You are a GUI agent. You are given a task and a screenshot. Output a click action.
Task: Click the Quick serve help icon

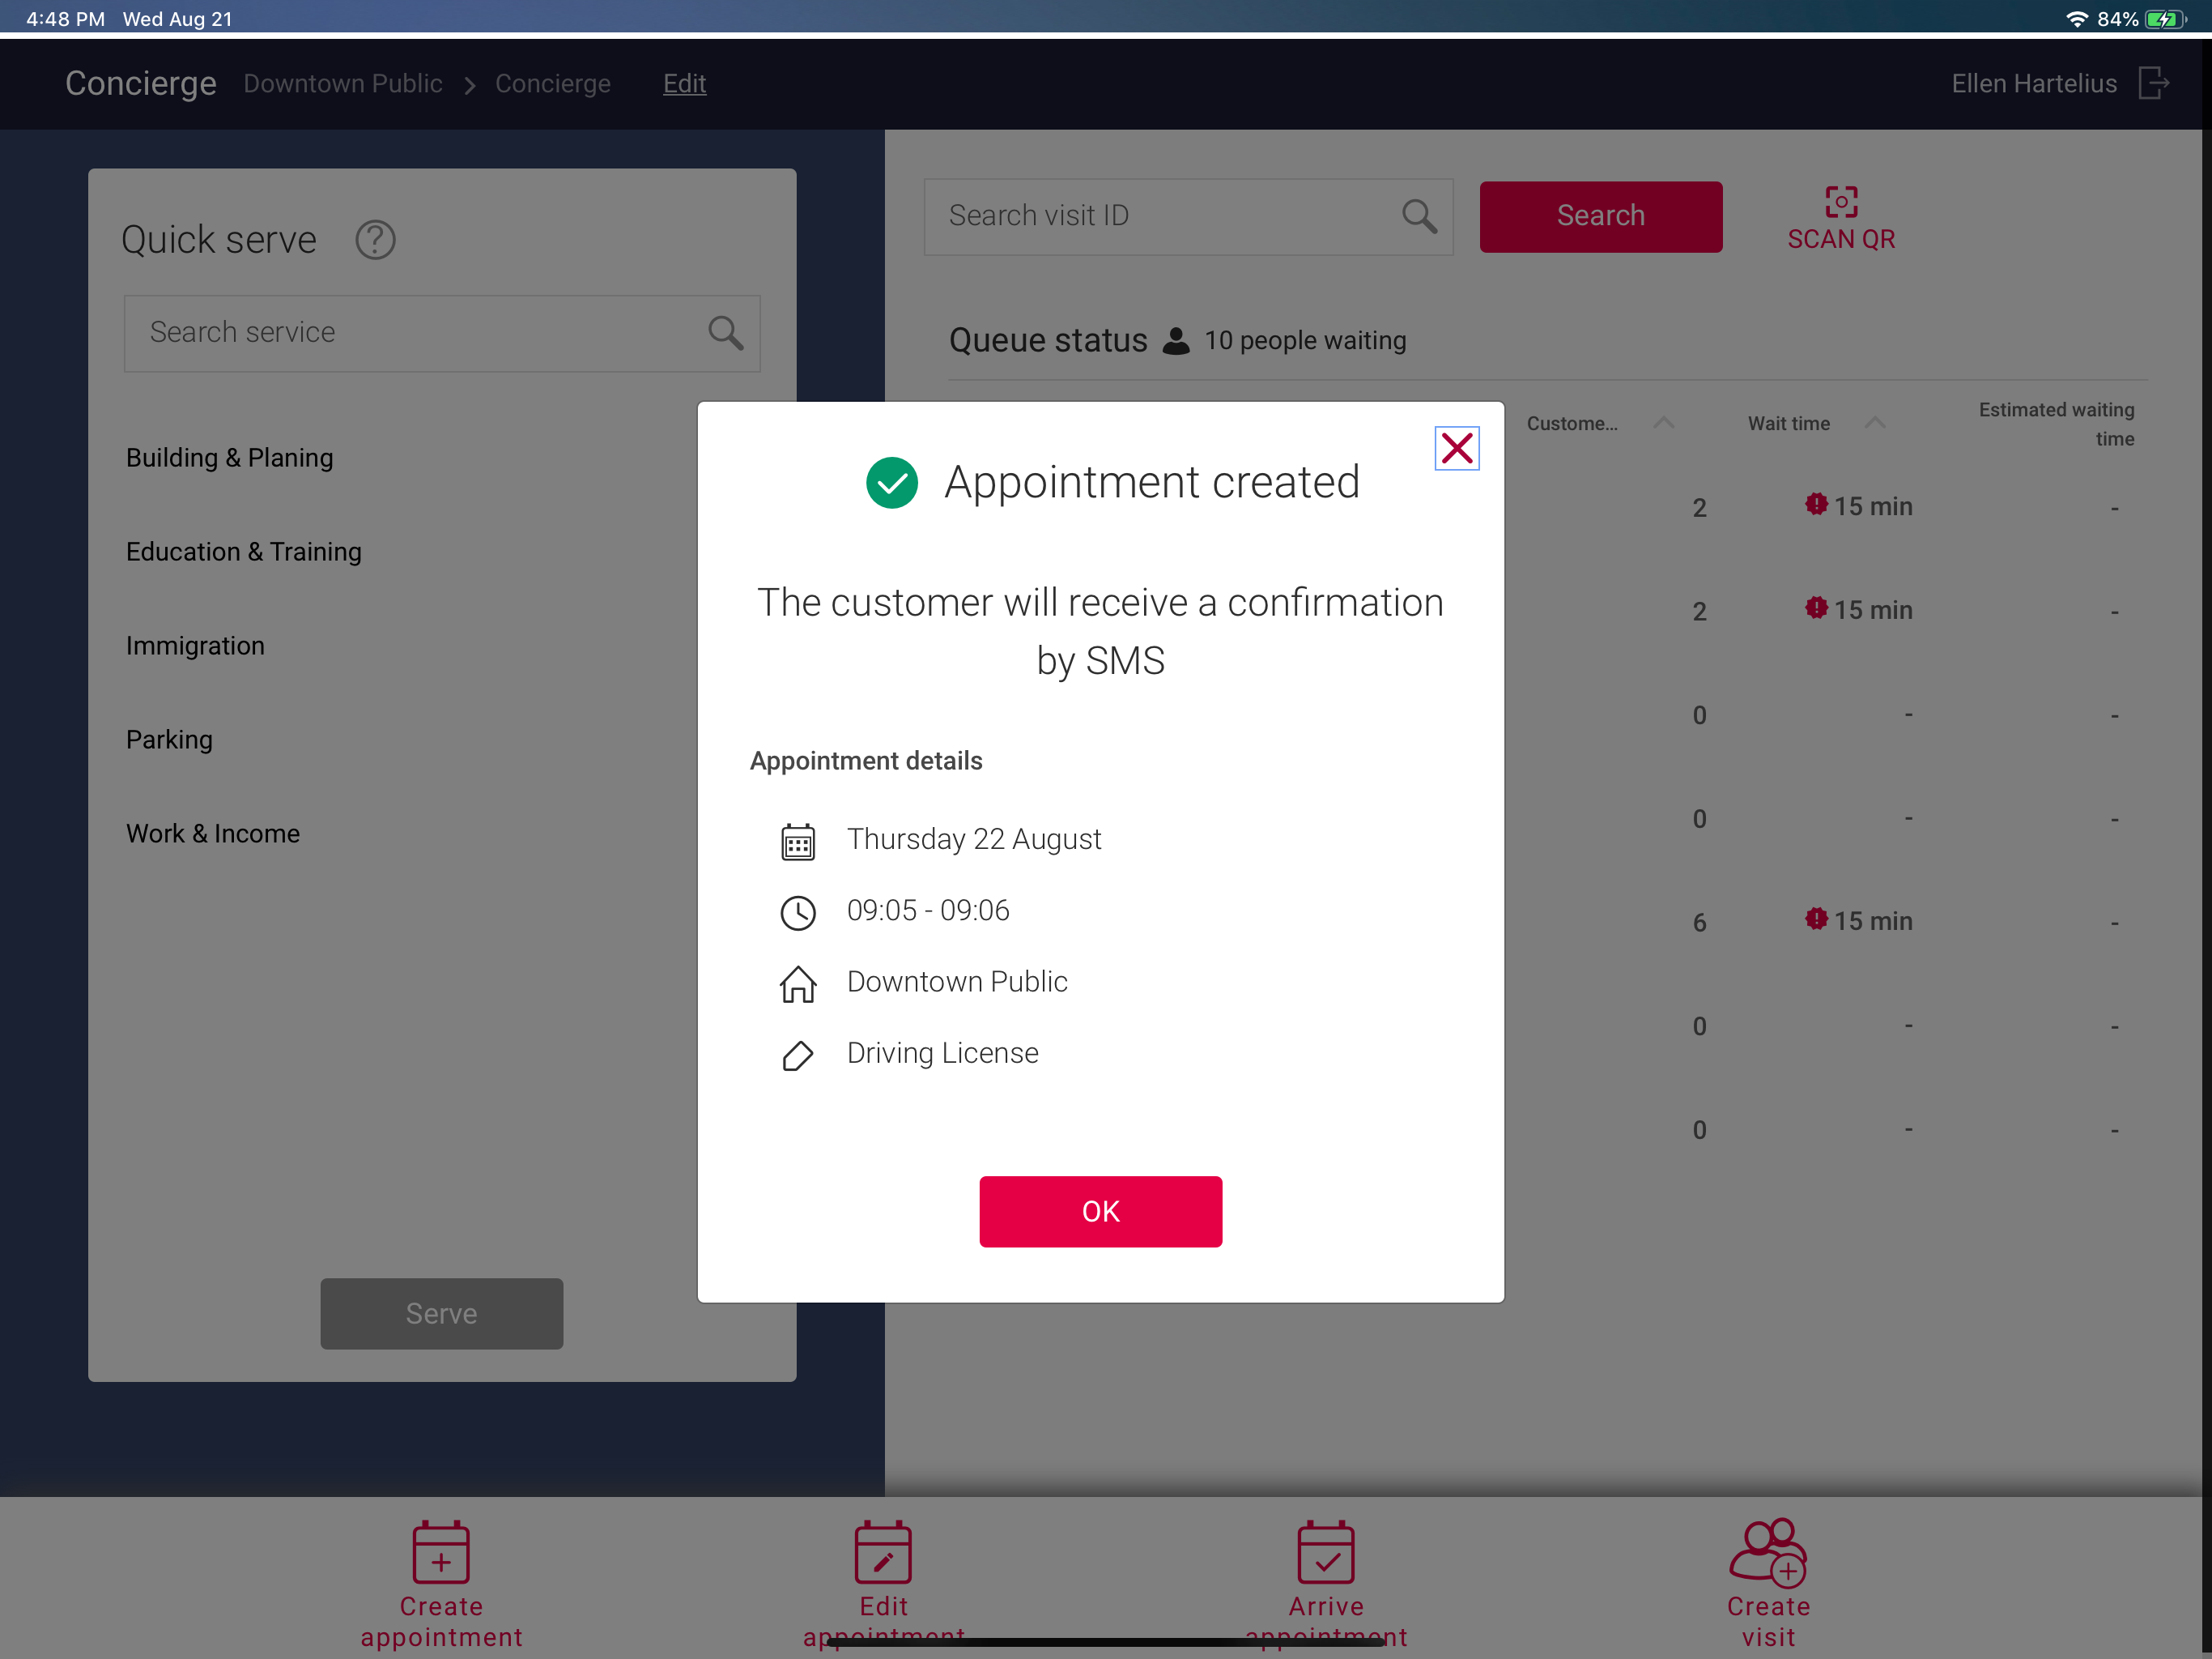click(x=376, y=240)
